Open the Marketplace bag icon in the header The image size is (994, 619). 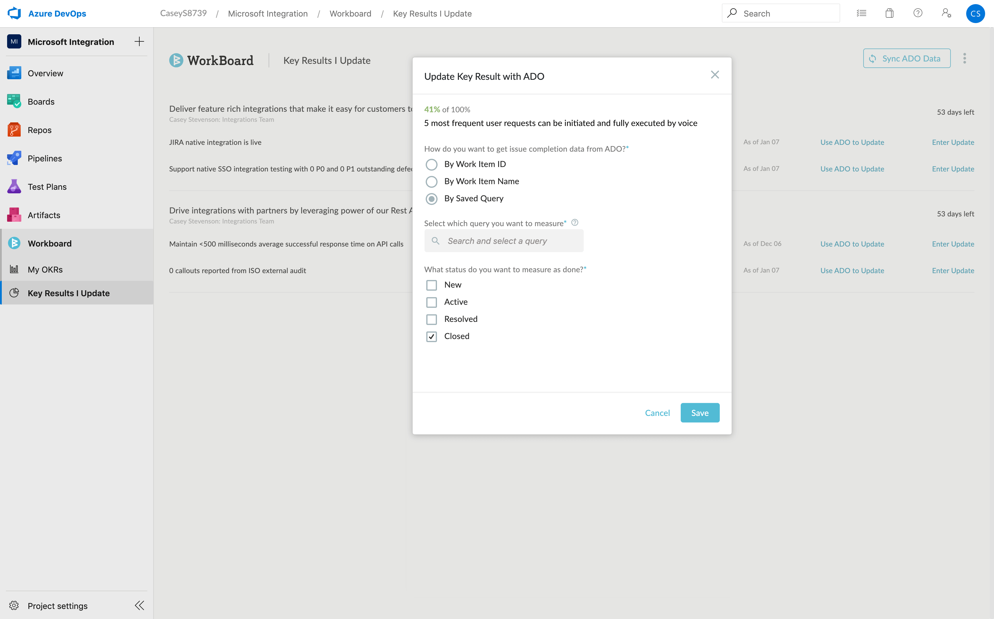[x=889, y=13]
